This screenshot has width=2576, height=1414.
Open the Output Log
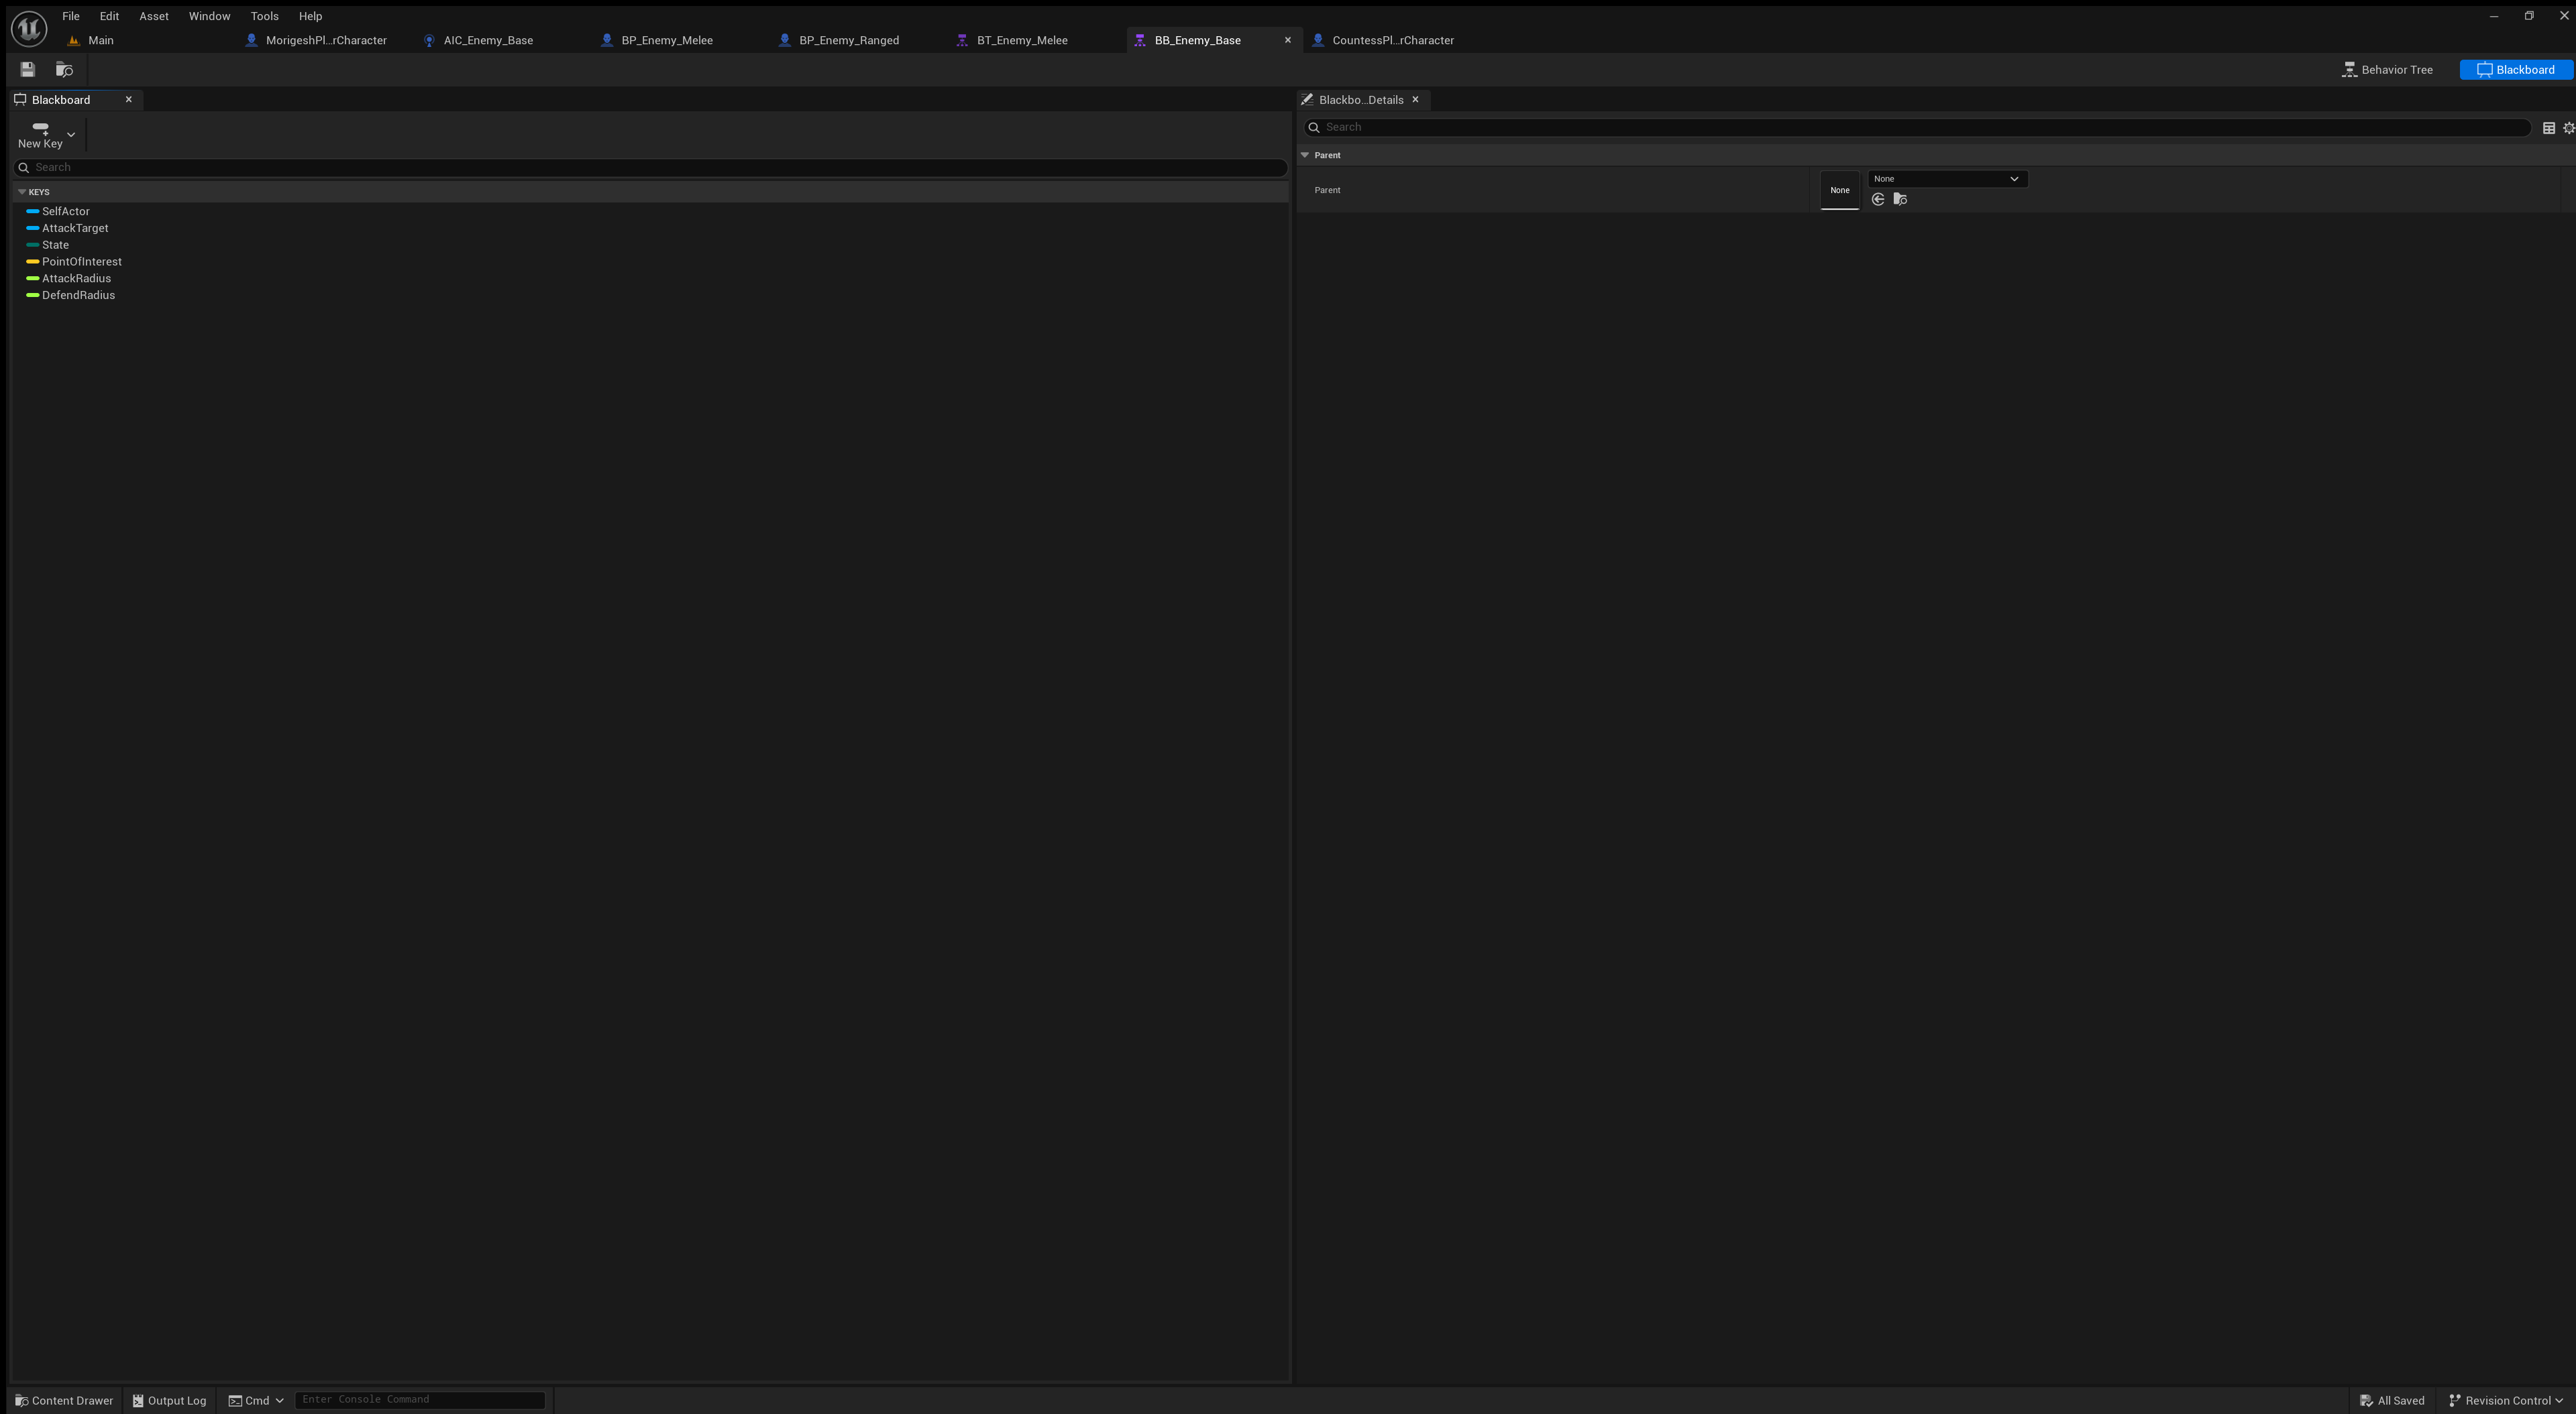[x=169, y=1400]
